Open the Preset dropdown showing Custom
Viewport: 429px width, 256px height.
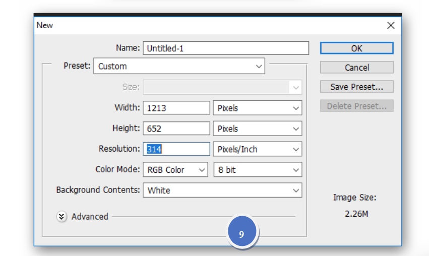pos(179,67)
